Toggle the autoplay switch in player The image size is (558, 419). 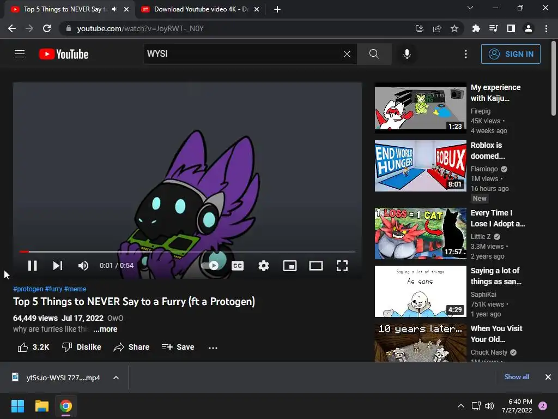pyautogui.click(x=210, y=266)
